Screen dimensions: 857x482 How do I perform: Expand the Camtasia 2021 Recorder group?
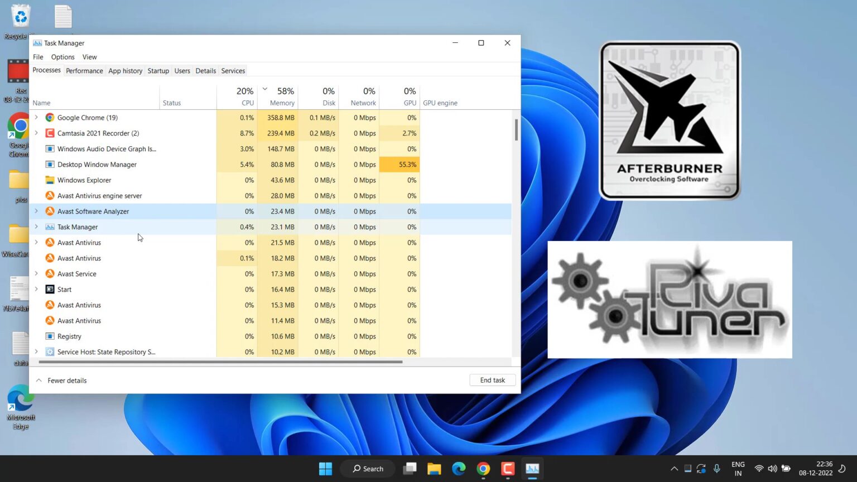click(x=36, y=133)
